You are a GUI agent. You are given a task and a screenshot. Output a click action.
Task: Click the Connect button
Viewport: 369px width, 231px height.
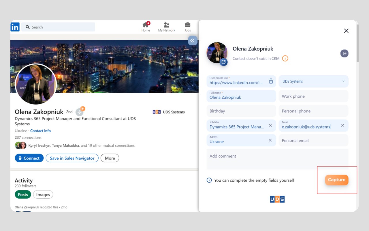coord(29,158)
